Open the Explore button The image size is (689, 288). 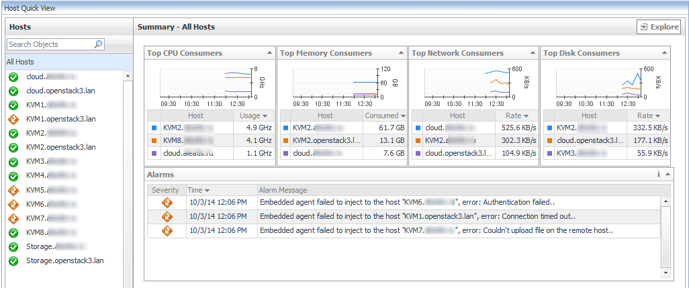[658, 27]
